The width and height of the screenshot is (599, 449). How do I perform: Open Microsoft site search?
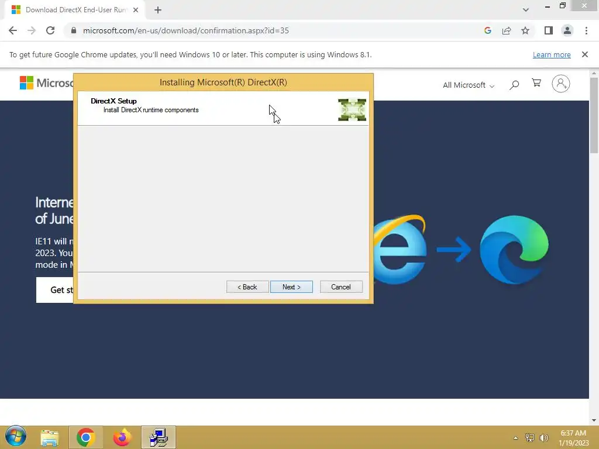(x=514, y=85)
